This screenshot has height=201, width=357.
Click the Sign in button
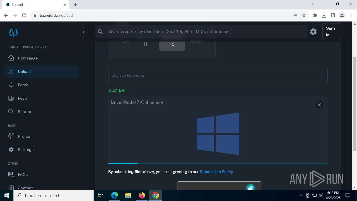(x=332, y=32)
